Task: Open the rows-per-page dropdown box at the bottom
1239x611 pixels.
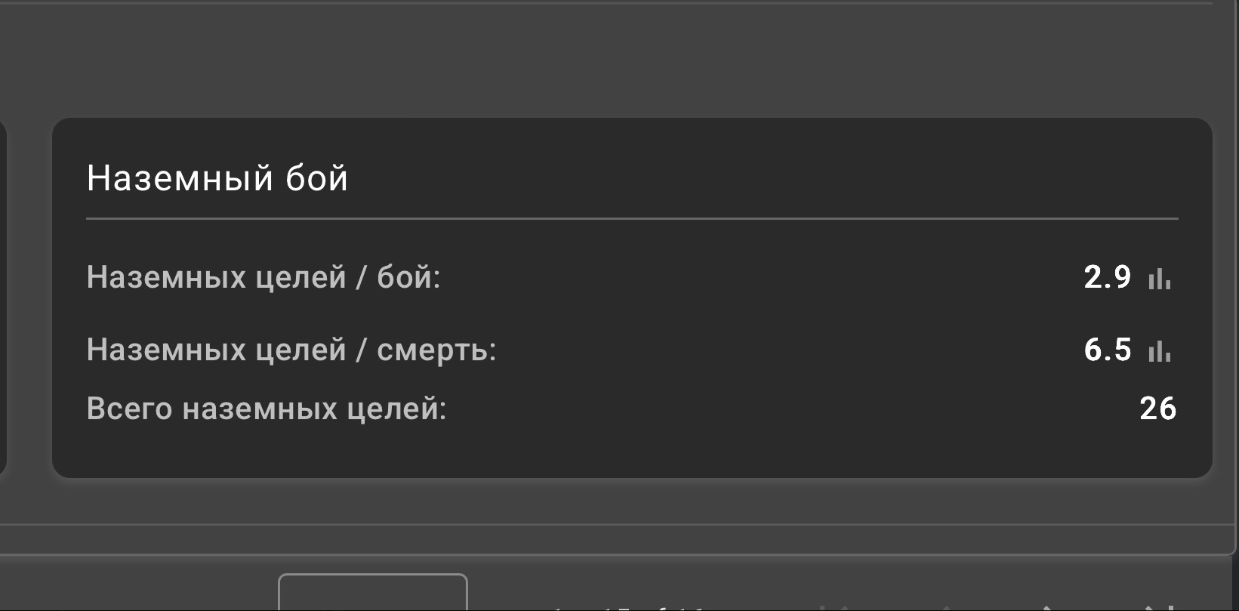Action: [x=373, y=594]
